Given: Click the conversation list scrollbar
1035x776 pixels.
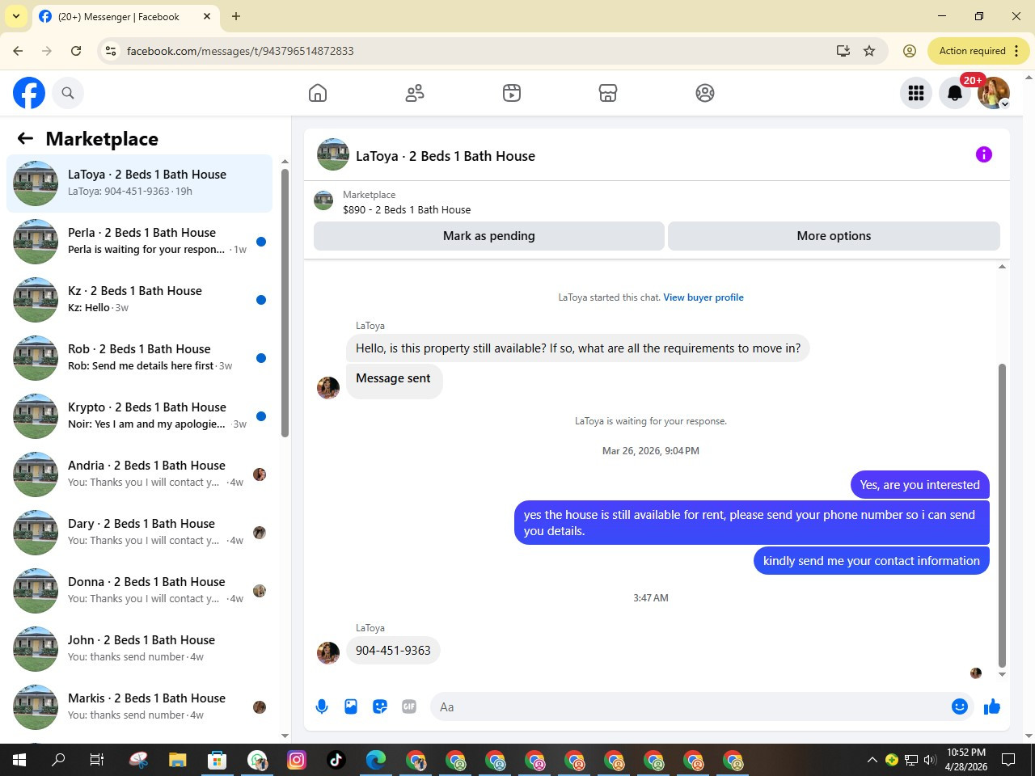Looking at the screenshot, I should point(285,303).
